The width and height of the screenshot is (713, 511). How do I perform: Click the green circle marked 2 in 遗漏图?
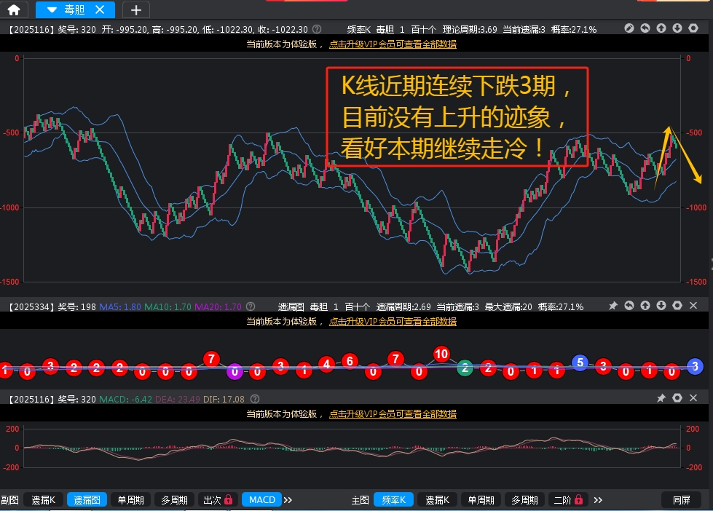coord(464,368)
